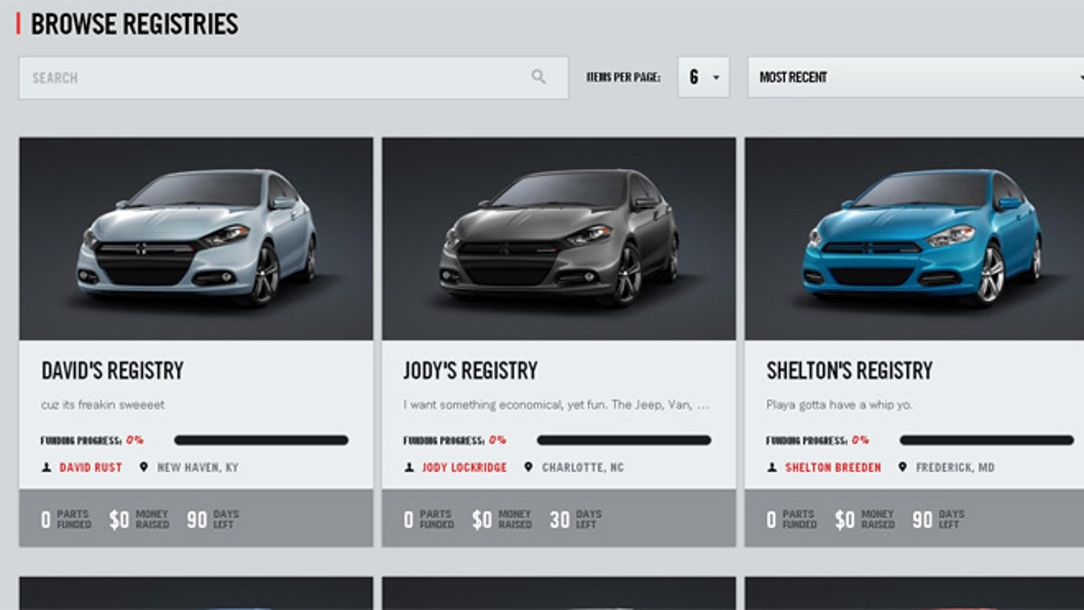1084x610 pixels.
Task: Click person icon beside Shelton Breeden
Action: point(772,468)
